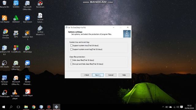The width and height of the screenshot is (196, 110).
Task: Click the Back button in wizard
Action: click(x=86, y=75)
